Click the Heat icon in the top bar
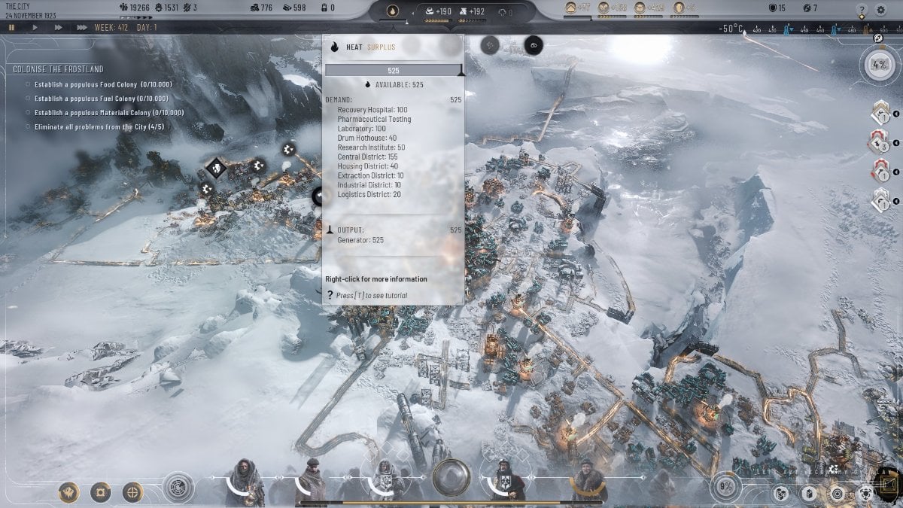This screenshot has height=508, width=903. point(394,10)
